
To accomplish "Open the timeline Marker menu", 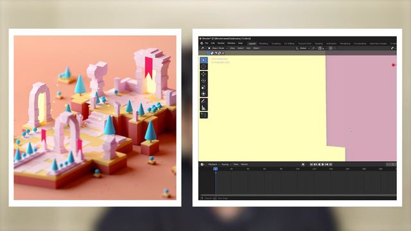I will [244, 164].
